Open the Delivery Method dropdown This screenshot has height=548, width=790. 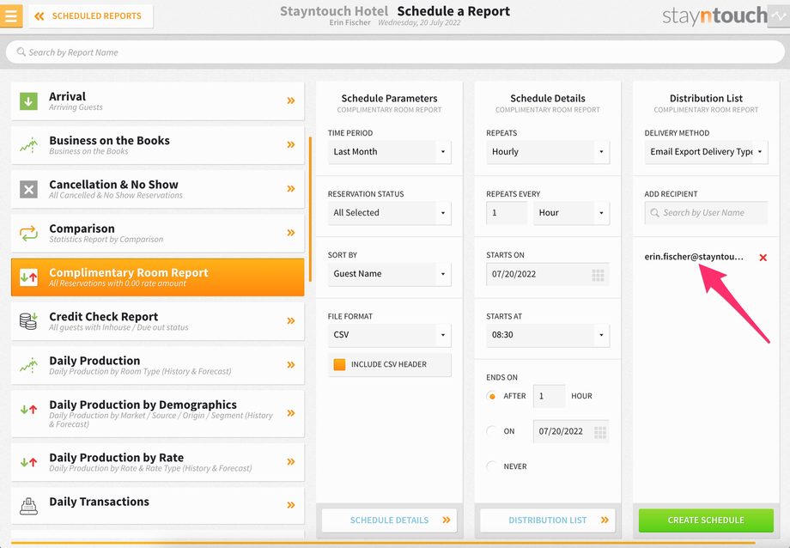[707, 152]
